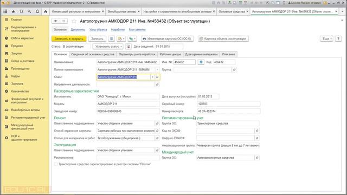Screen dimensions: 347x195
Task: Click the document list icon next to Записать
Action: coord(111,38)
